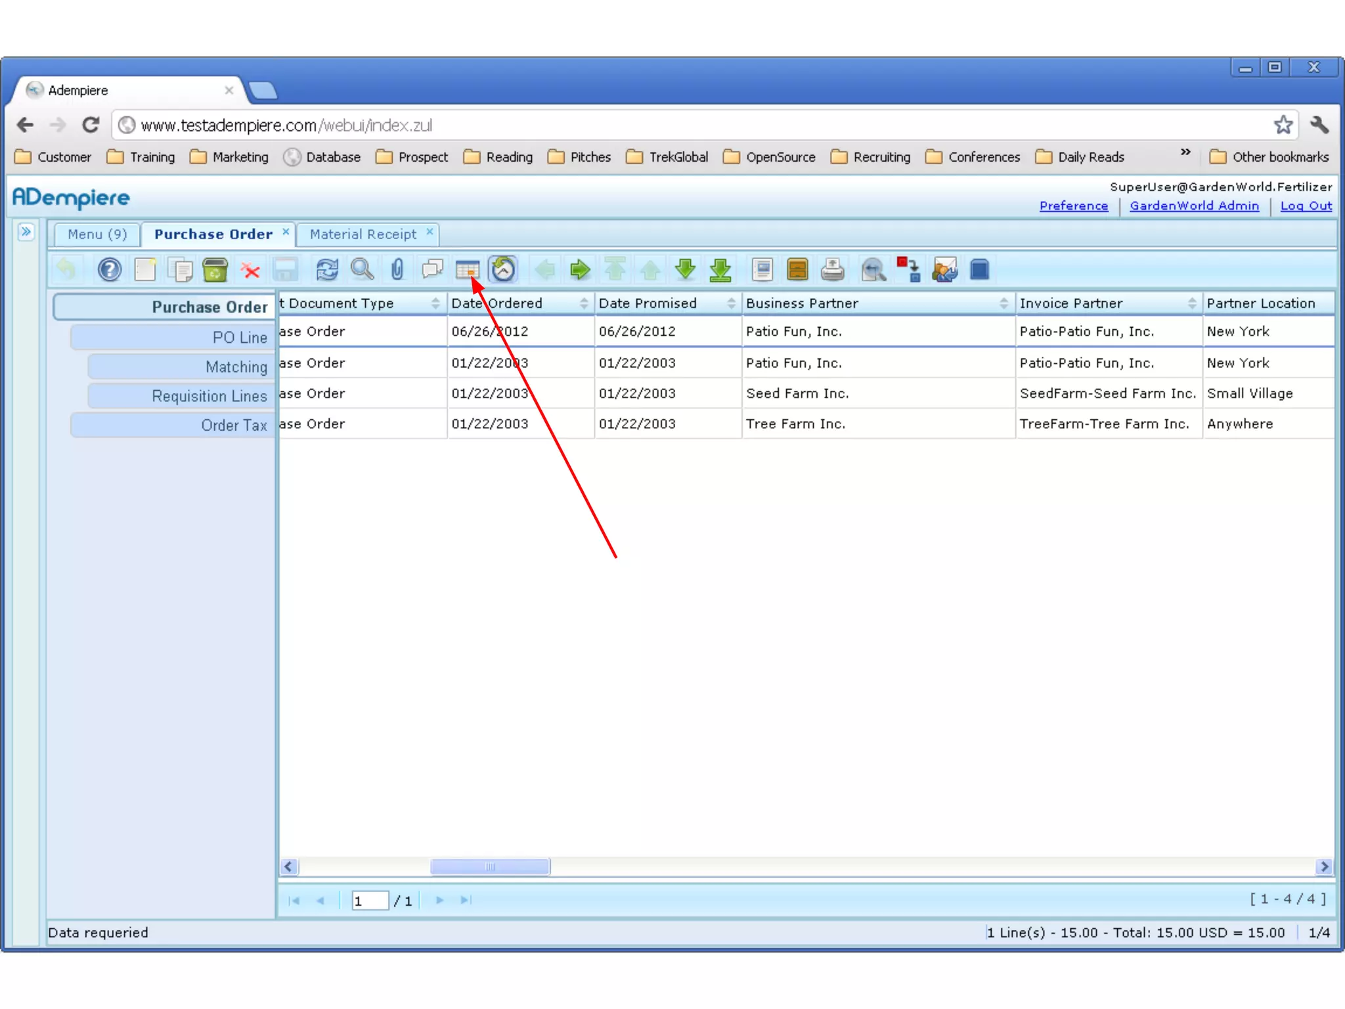1345x1009 pixels.
Task: Click the 06/26/2012 Date Promised cell
Action: click(667, 332)
